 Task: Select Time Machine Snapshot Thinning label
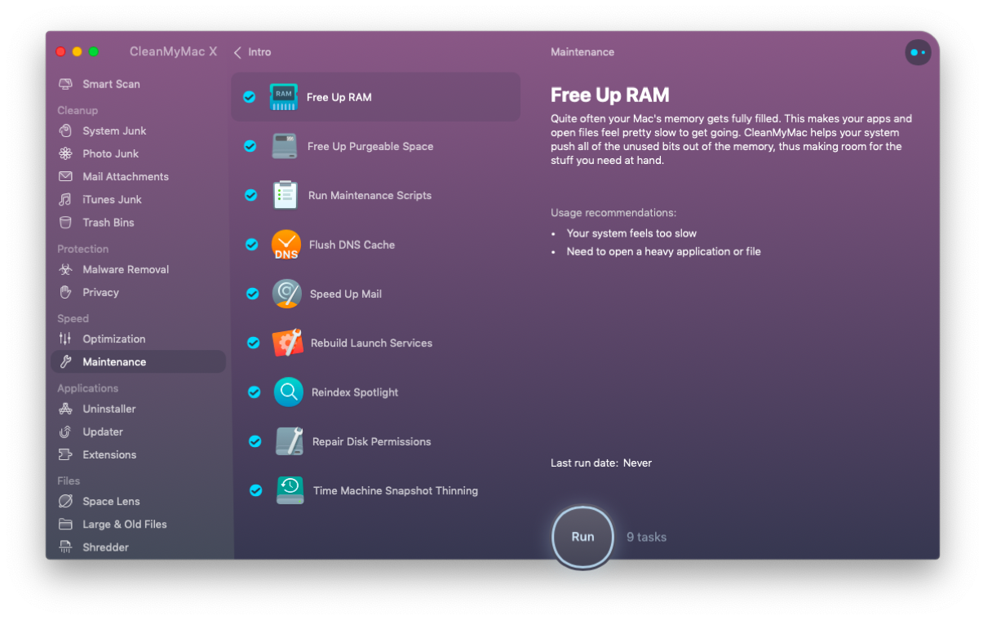click(396, 490)
